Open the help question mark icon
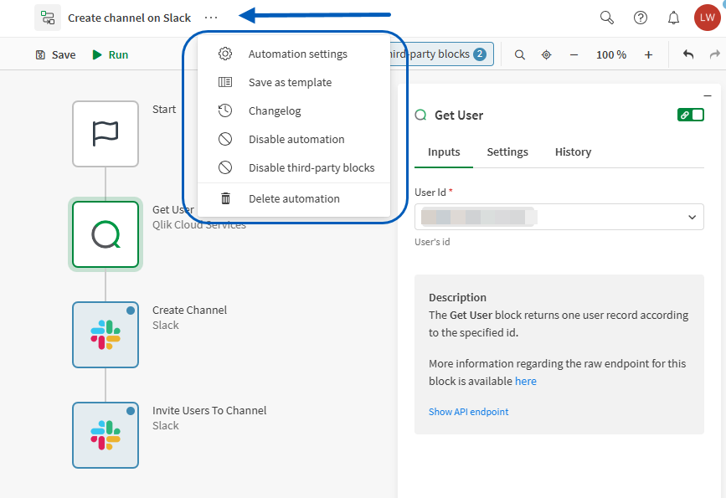 (641, 18)
